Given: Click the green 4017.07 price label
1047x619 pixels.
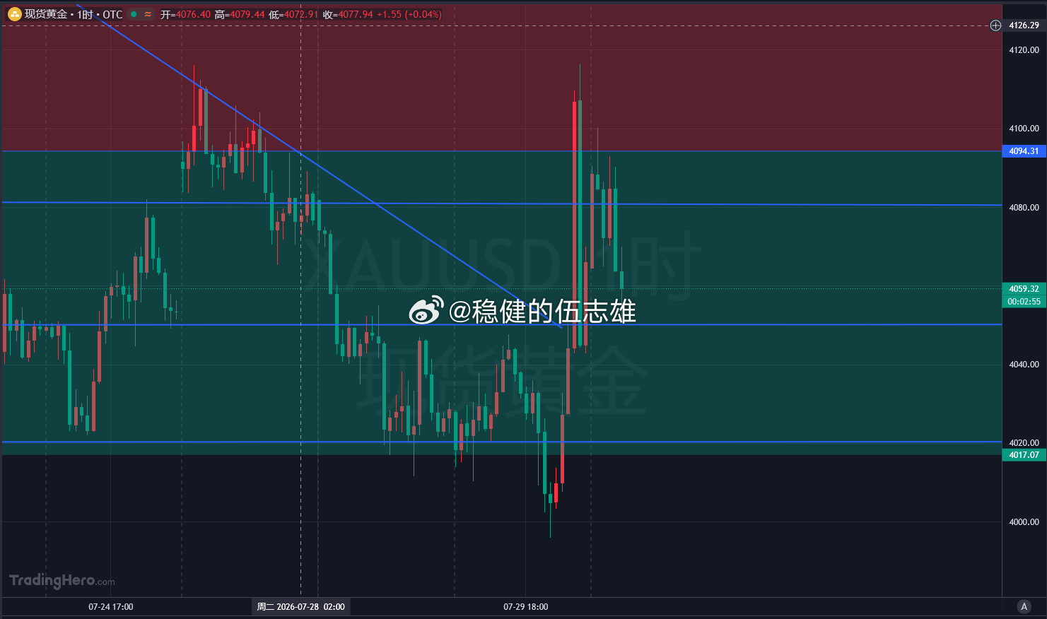Looking at the screenshot, I should pos(1024,455).
